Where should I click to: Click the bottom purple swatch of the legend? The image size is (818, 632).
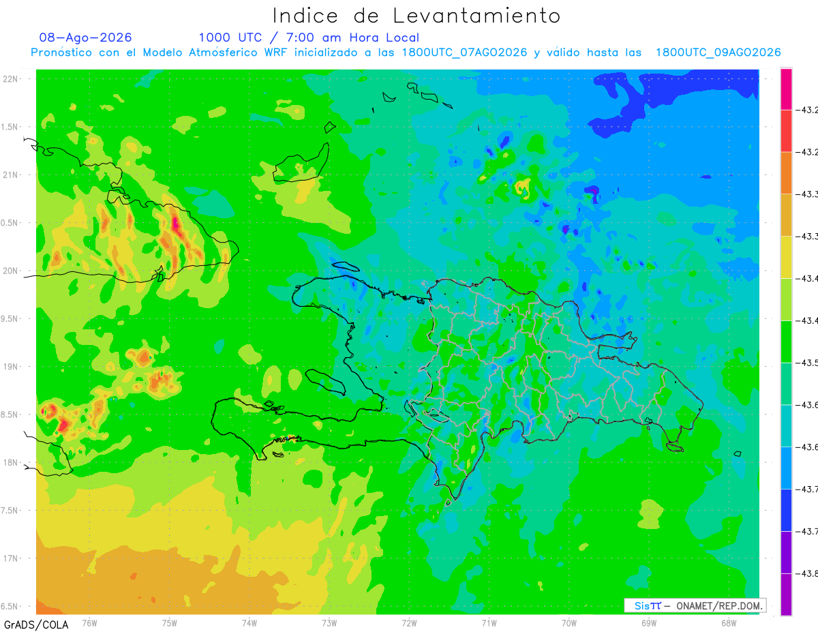(x=786, y=595)
